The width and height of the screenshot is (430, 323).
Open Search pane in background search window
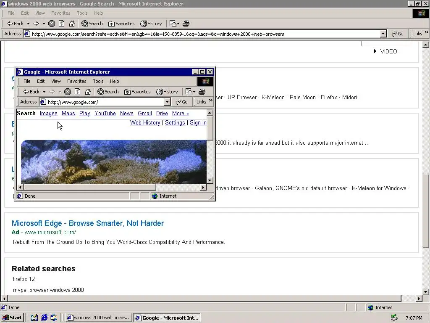point(92,24)
